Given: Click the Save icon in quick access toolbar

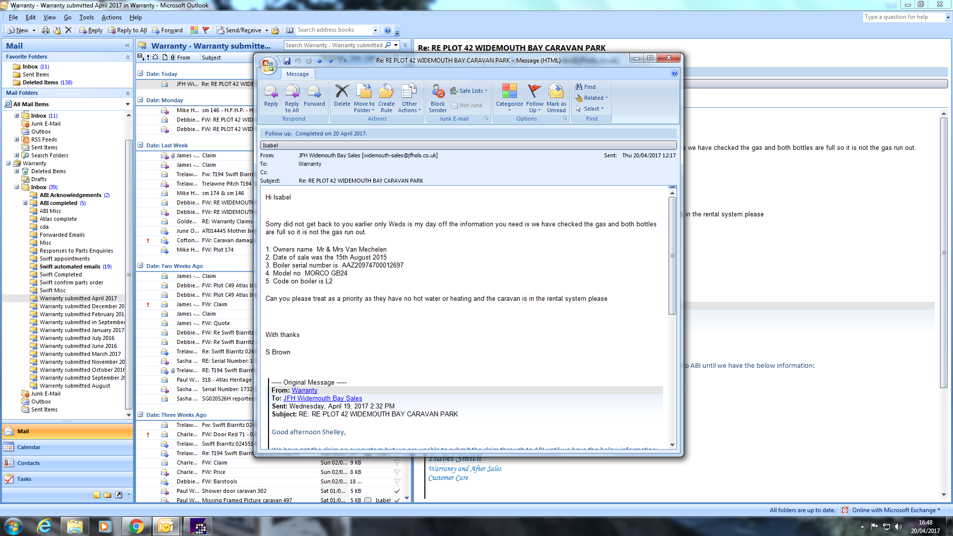Looking at the screenshot, I should pyautogui.click(x=287, y=61).
